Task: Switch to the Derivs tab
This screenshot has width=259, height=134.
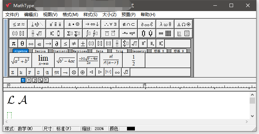Action: tap(40, 51)
